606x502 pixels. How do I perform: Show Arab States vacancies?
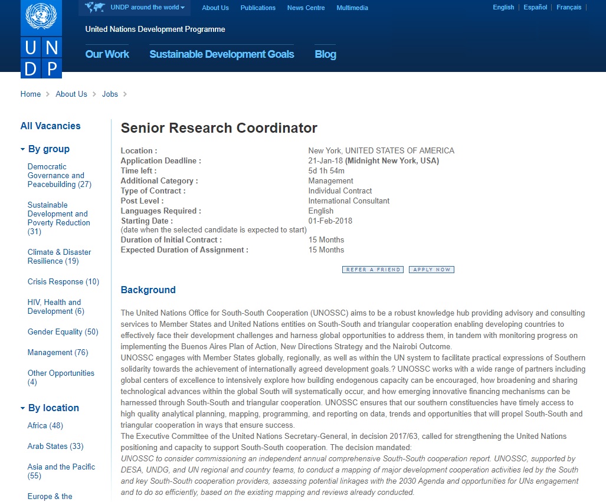pyautogui.click(x=55, y=447)
